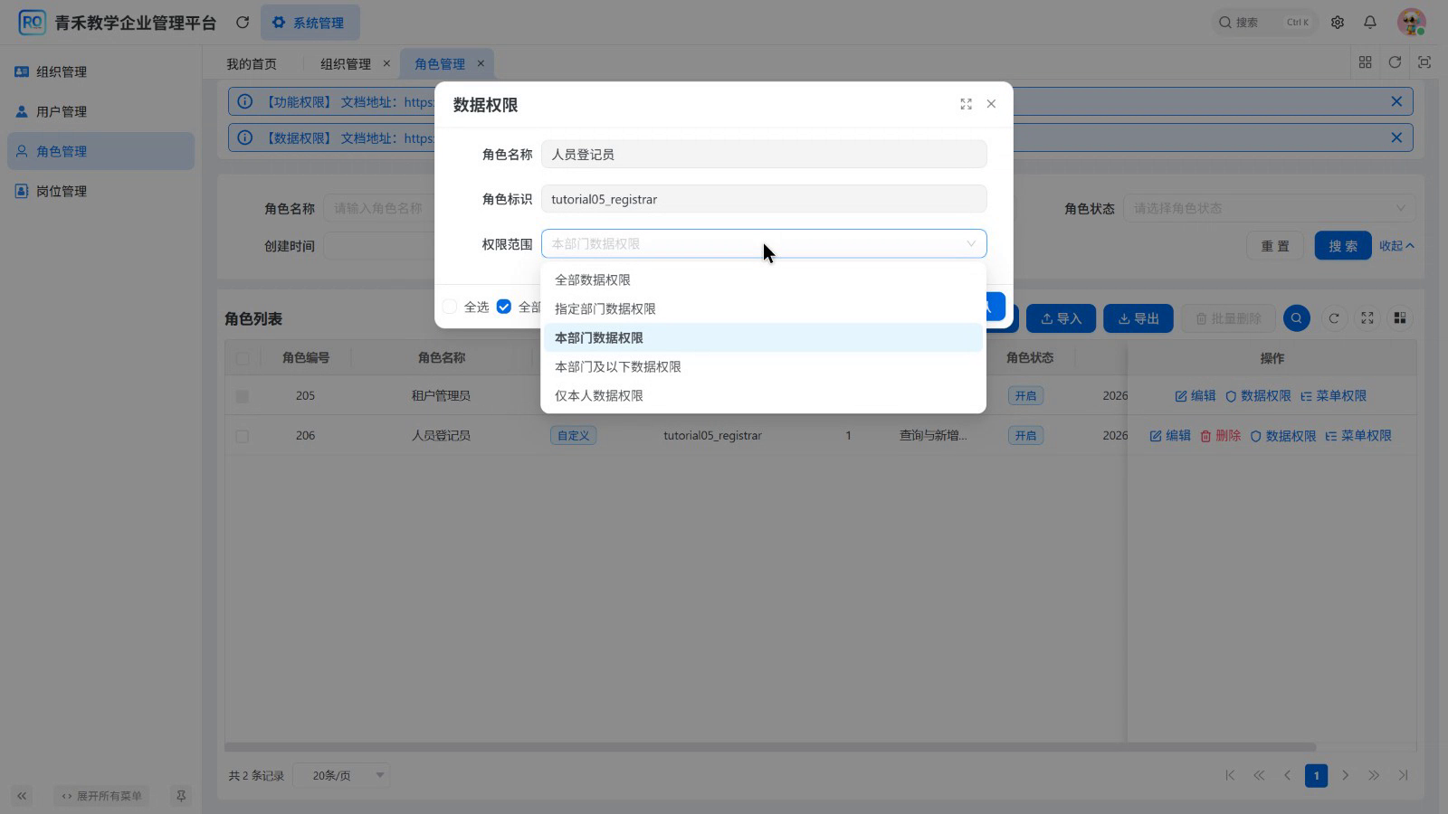Check the row 206 checkbox
This screenshot has height=814, width=1448.
point(242,436)
